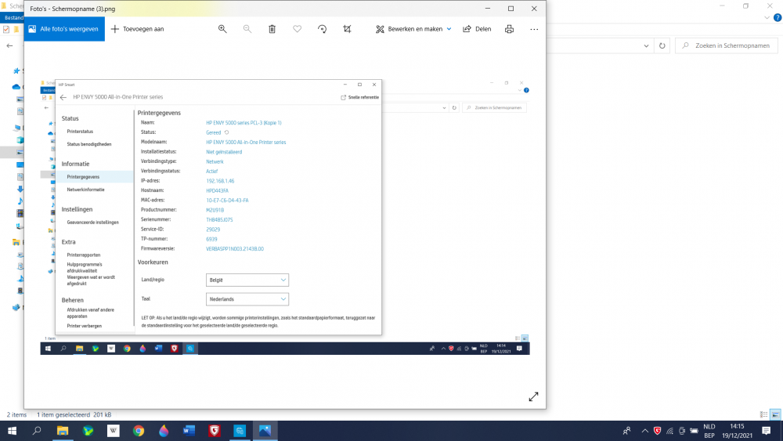Open the three-dots more options menu

point(534,29)
